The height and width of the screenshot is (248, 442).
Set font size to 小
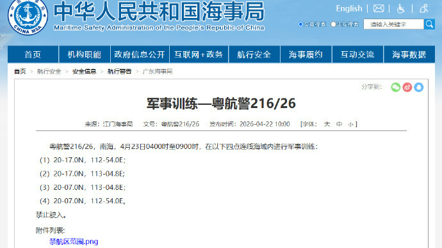(350, 124)
